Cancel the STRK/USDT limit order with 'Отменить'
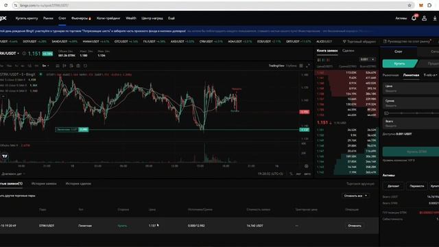 (355, 226)
